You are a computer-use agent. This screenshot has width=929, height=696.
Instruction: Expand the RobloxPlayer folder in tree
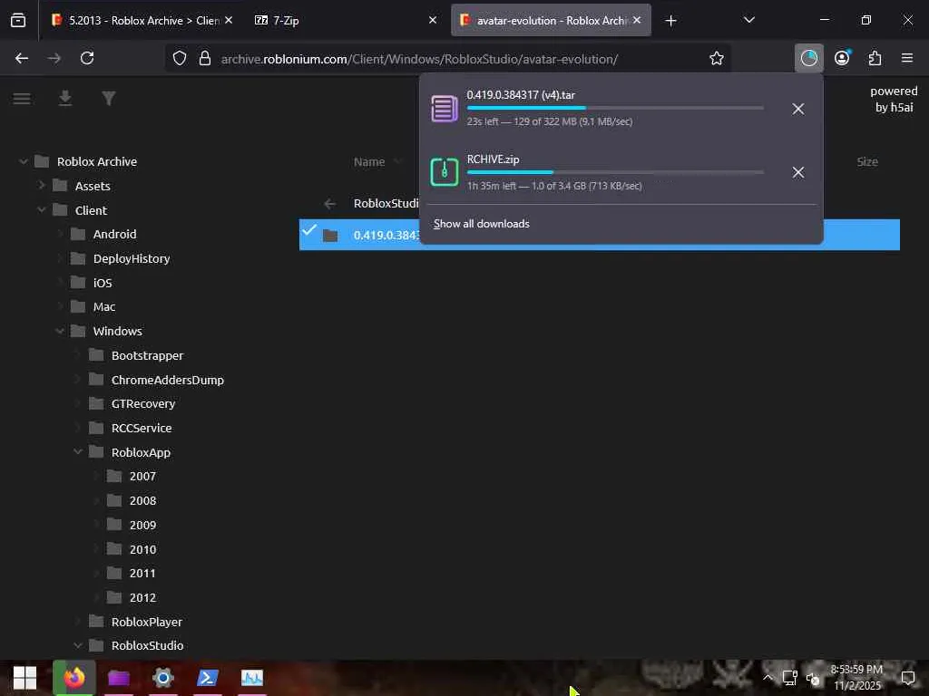click(x=78, y=622)
